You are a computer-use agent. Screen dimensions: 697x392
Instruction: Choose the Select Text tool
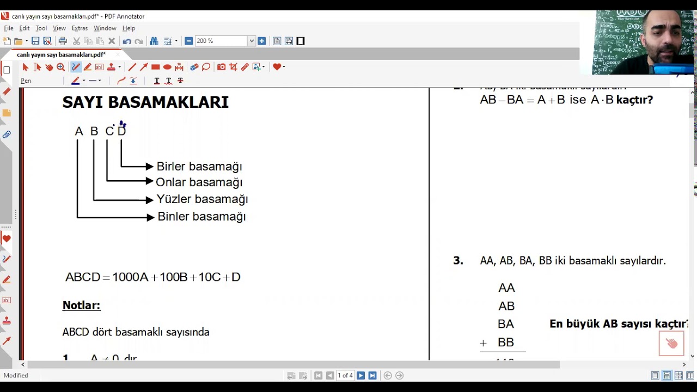point(37,67)
